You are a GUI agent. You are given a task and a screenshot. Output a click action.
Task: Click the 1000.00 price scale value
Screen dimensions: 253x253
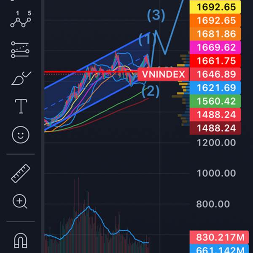point(216,173)
